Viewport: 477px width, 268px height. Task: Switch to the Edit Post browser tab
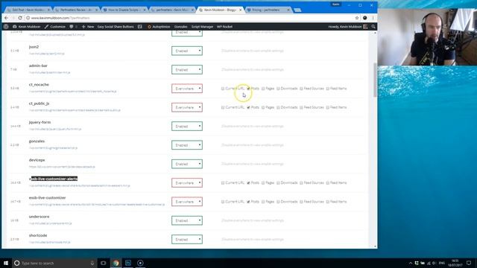pyautogui.click(x=28, y=10)
